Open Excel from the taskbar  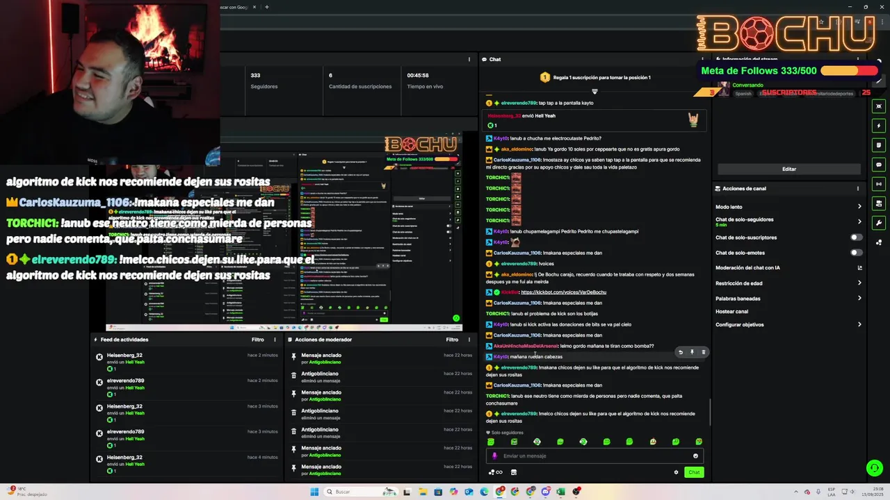[560, 492]
